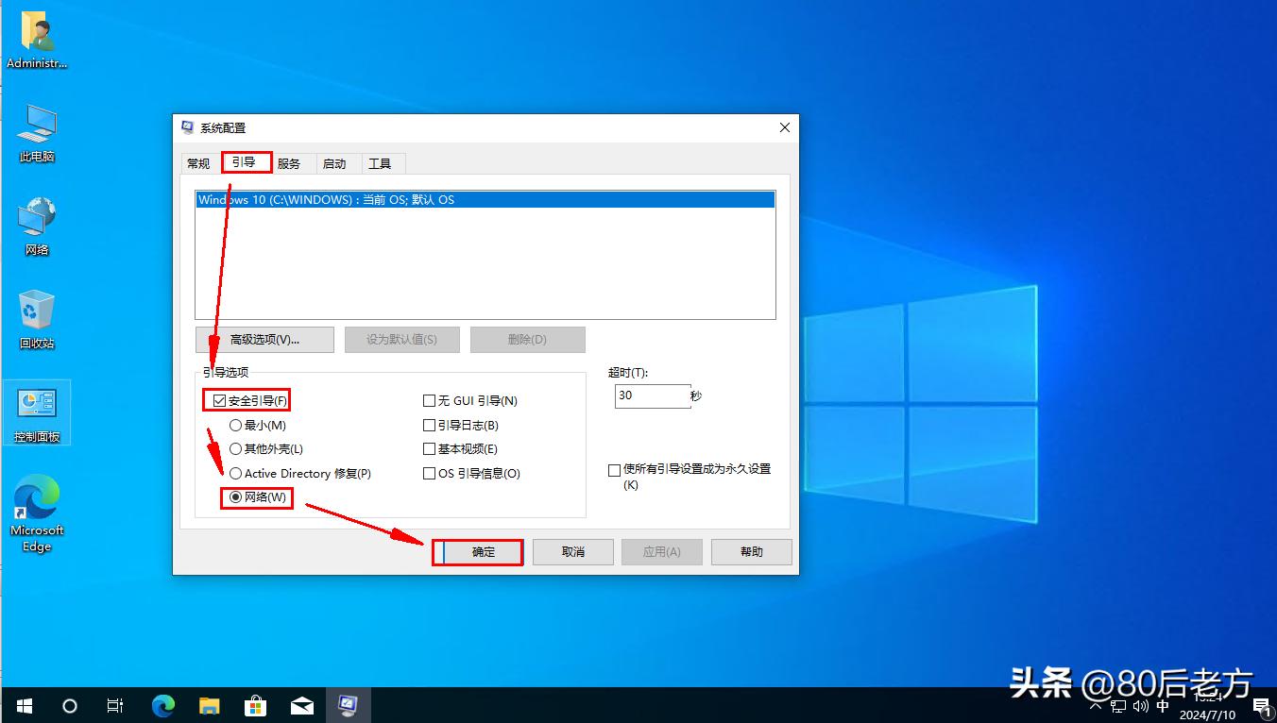
Task: Open Microsoft Store from the taskbar
Action: (255, 705)
